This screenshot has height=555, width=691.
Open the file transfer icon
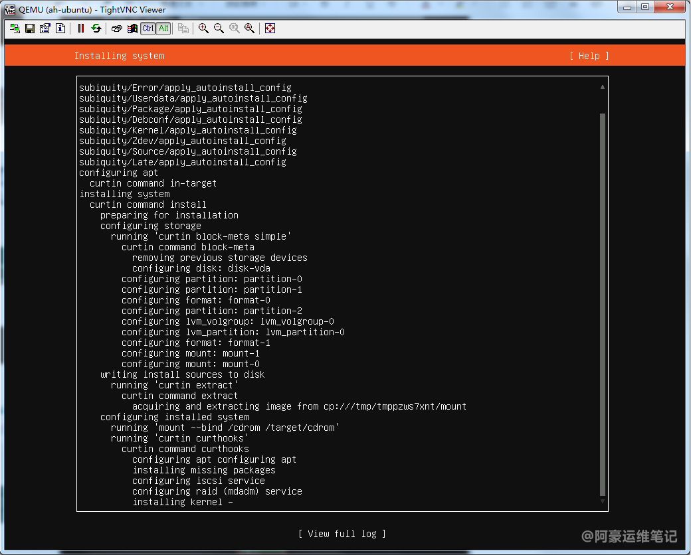tap(183, 29)
